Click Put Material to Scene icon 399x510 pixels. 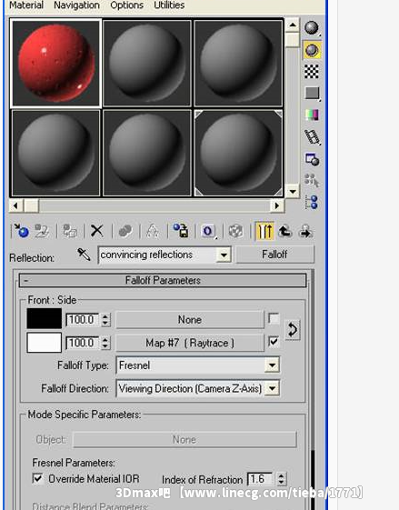42,231
